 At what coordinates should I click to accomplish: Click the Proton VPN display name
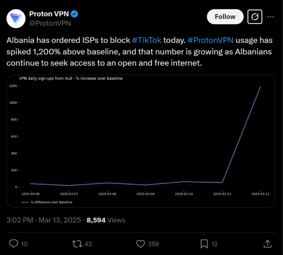[49, 14]
